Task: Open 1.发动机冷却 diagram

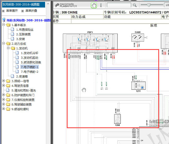Action: (29, 53)
